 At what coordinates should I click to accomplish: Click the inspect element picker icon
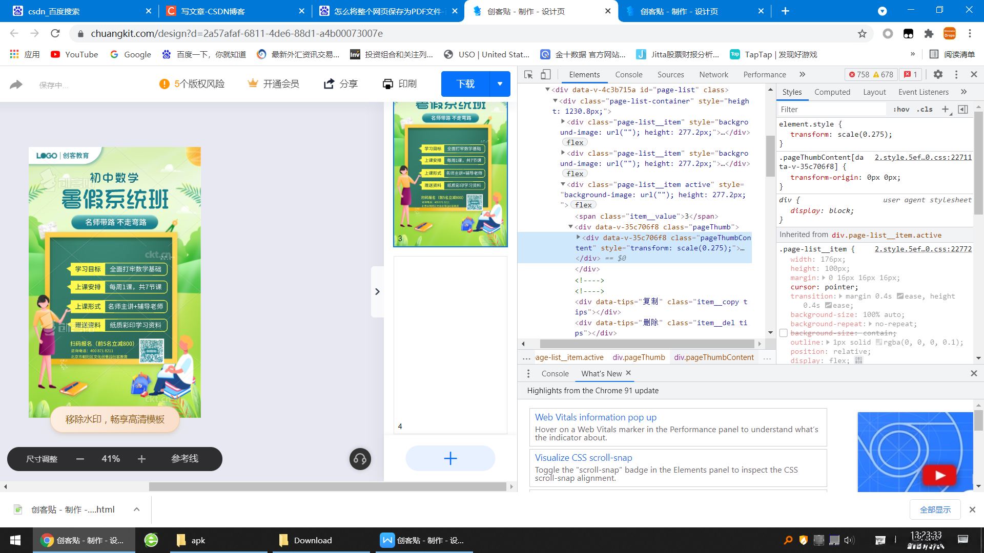[528, 75]
